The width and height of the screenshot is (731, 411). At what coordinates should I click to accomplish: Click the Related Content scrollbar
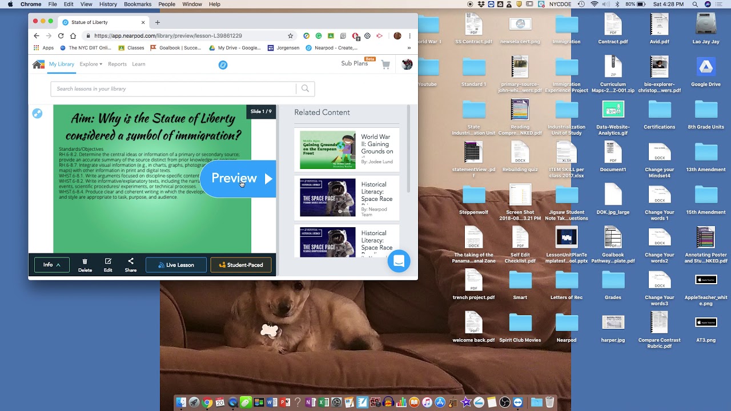pos(408,148)
